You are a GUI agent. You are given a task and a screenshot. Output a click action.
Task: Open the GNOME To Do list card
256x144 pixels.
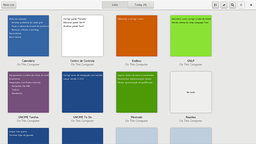(x=82, y=92)
